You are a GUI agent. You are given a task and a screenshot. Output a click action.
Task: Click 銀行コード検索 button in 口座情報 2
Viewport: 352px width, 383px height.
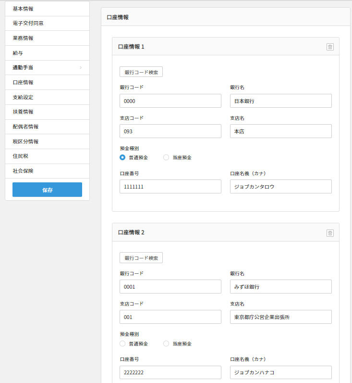click(141, 258)
